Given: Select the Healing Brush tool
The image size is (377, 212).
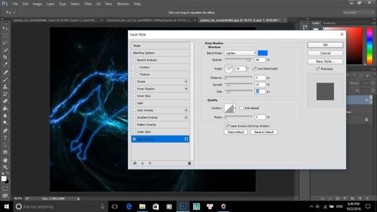Looking at the screenshot, I should coord(5,72).
